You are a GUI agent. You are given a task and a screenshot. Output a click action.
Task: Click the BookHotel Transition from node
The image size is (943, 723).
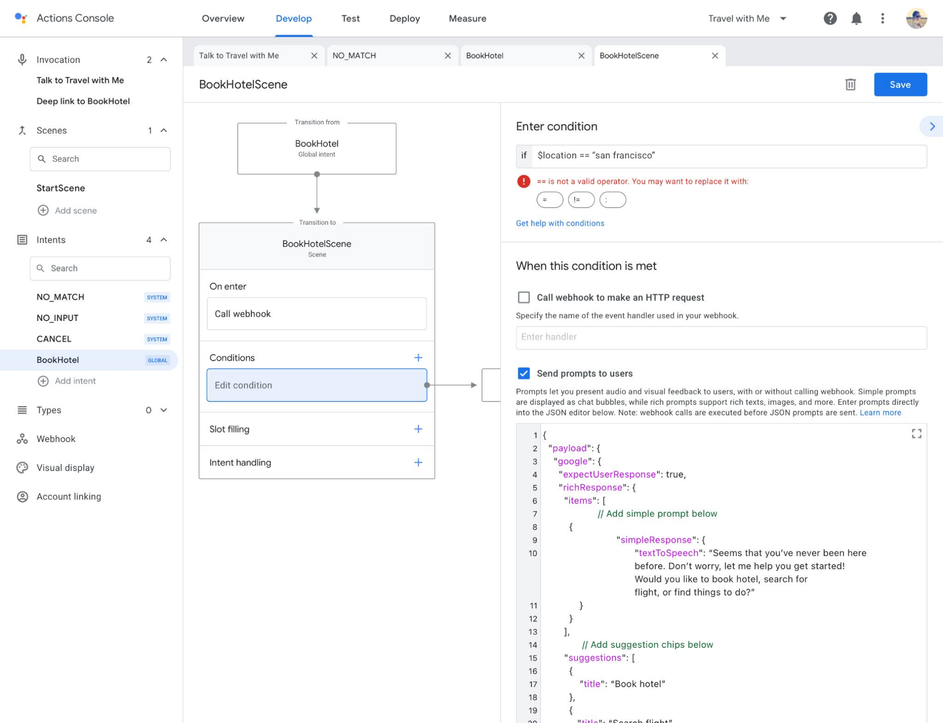316,148
